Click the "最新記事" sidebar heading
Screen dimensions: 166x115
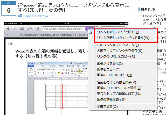pos(148,10)
